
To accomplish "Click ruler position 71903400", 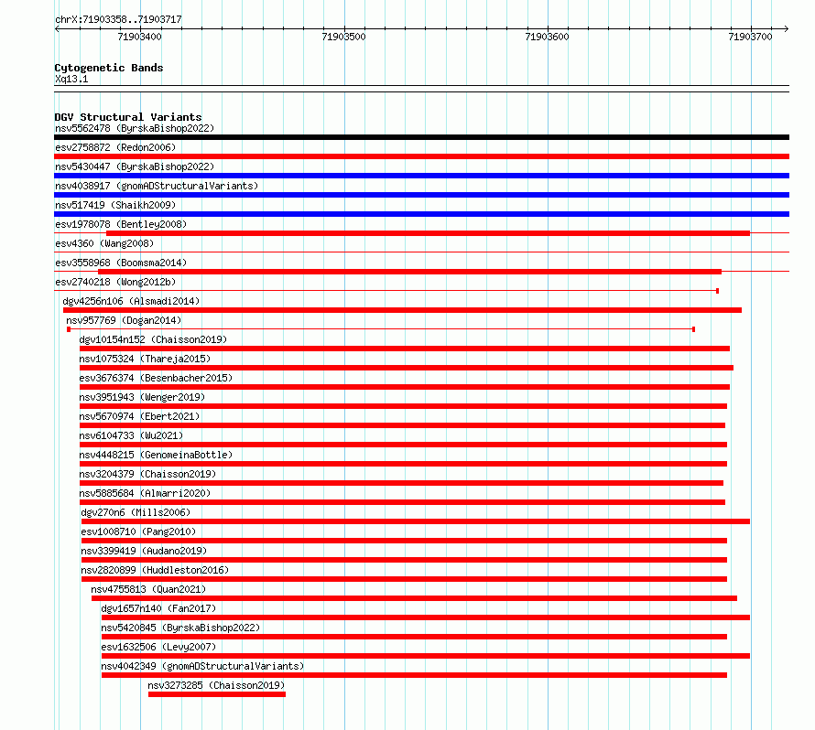I will click(x=139, y=37).
